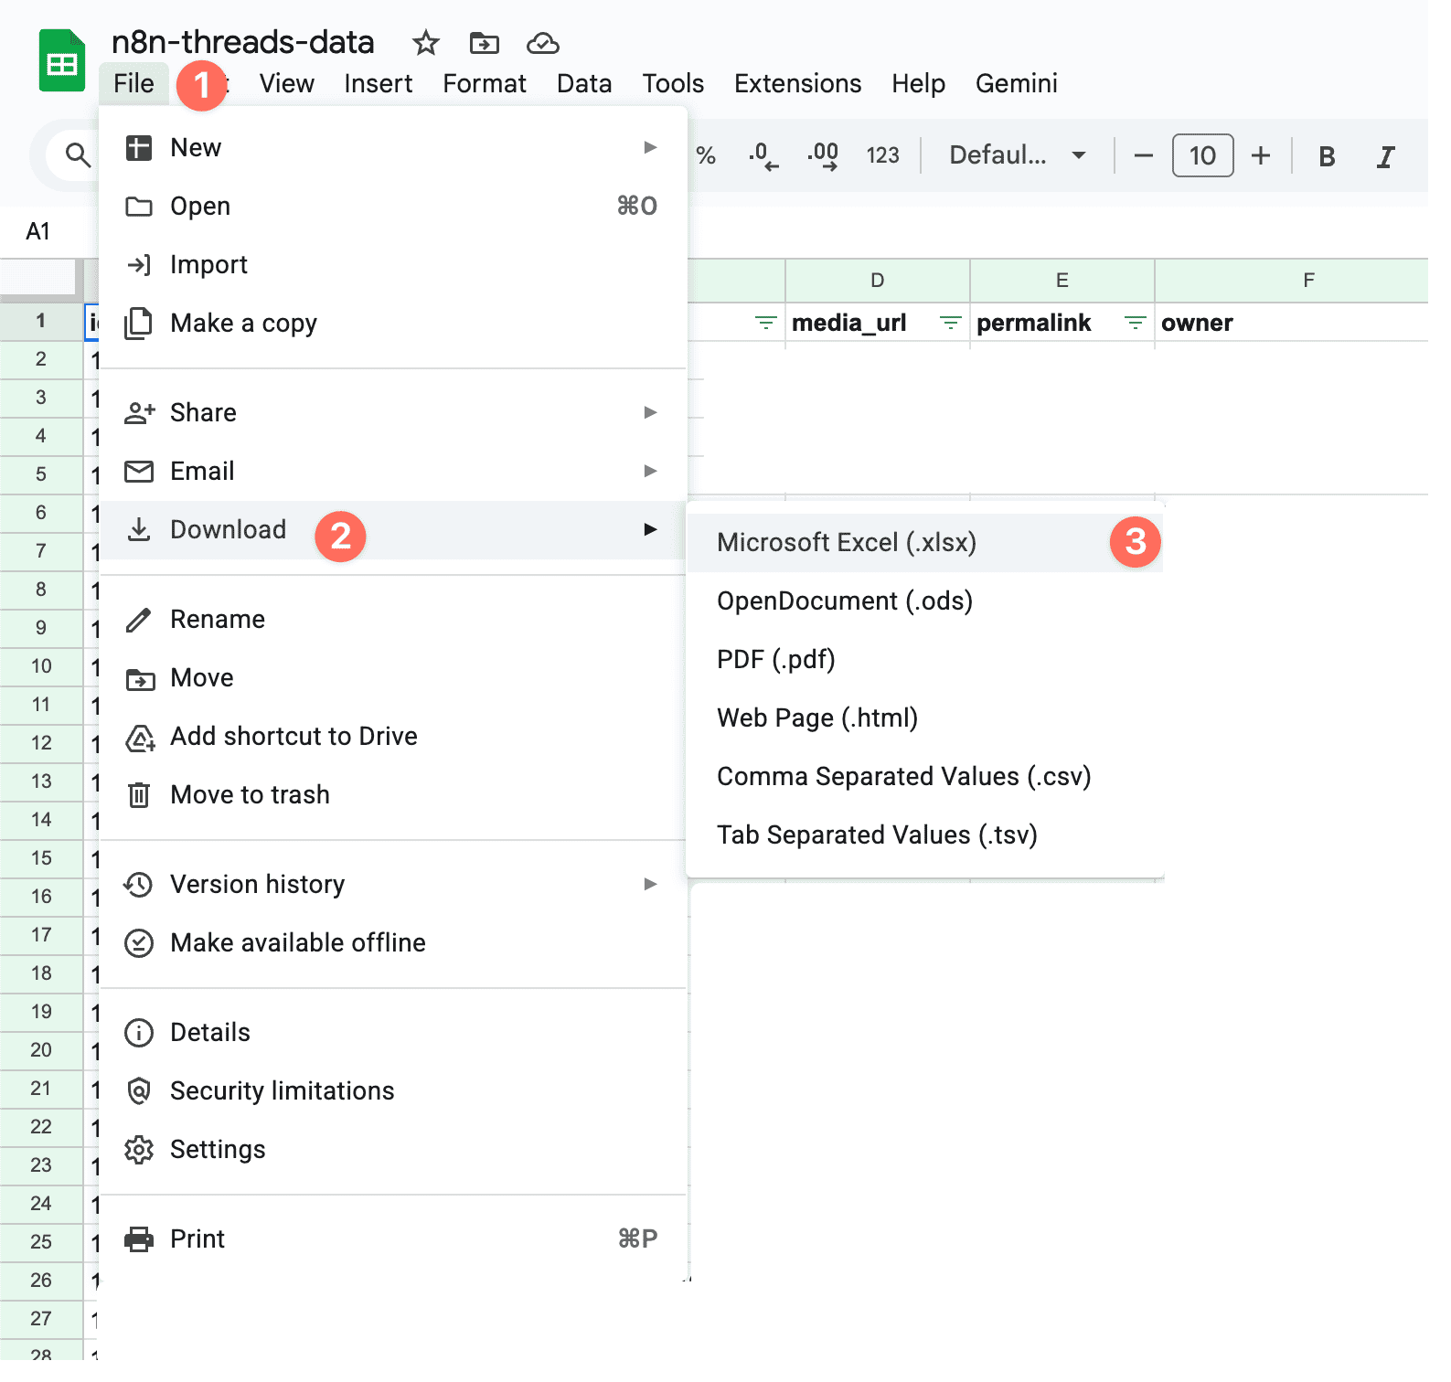
Task: Star the n8n-threads-data document
Action: [425, 43]
